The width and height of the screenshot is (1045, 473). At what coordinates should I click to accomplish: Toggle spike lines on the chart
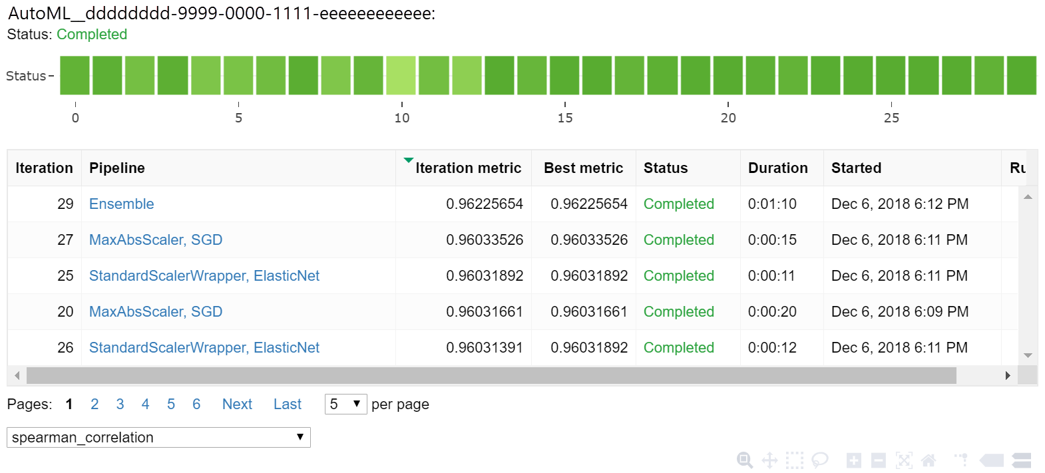click(961, 460)
